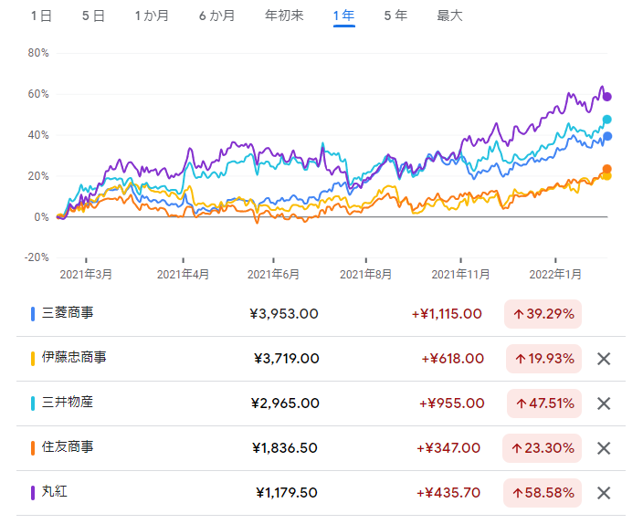Screen dimensions: 643x524
Task: Click the 2022年1月 axis label
Action: 555,274
